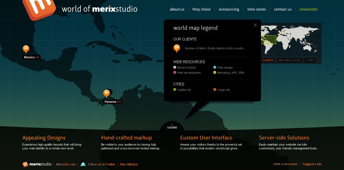
Task: Open the time zones section
Action: click(257, 9)
